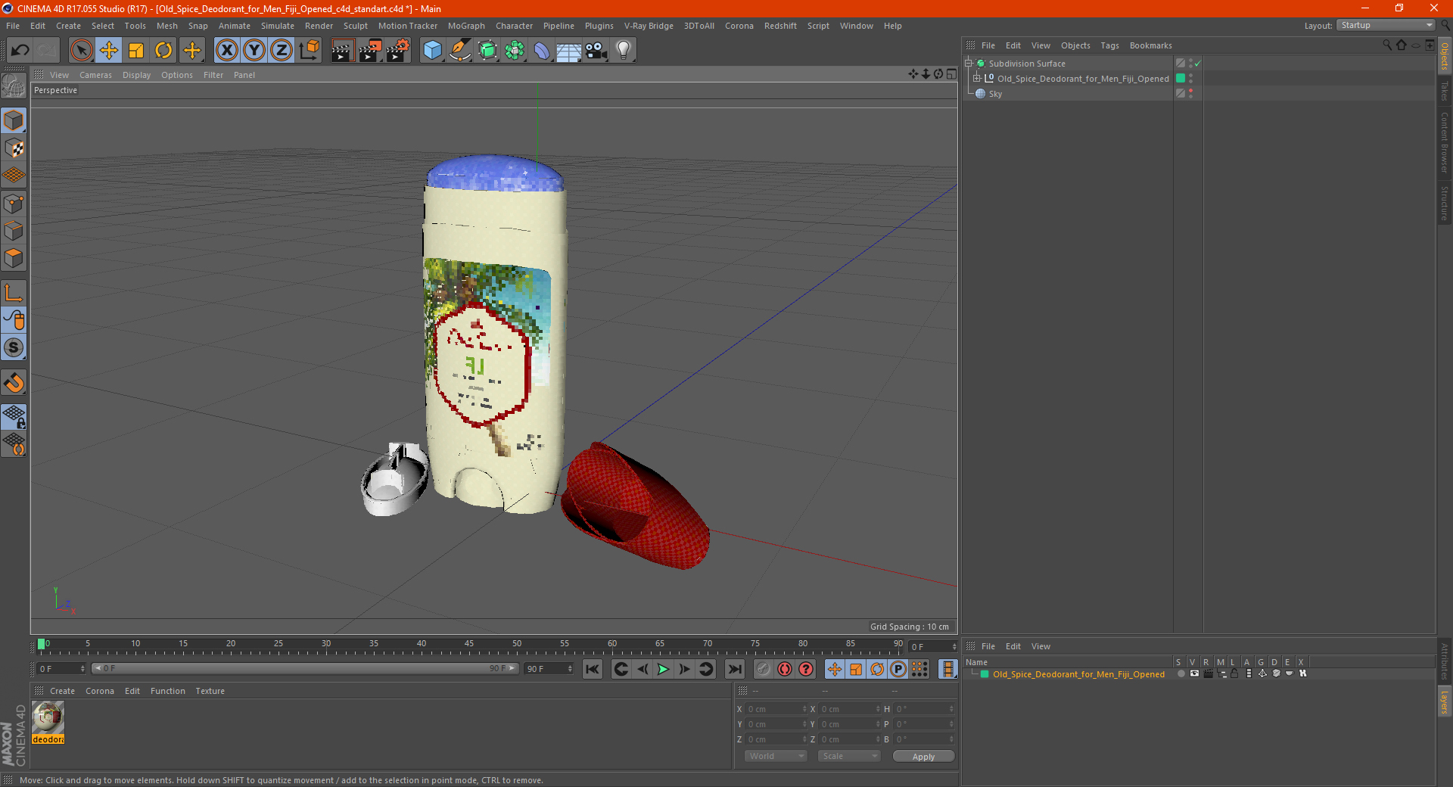Render to Picture Viewer
Image resolution: width=1453 pixels, height=787 pixels.
(x=370, y=51)
